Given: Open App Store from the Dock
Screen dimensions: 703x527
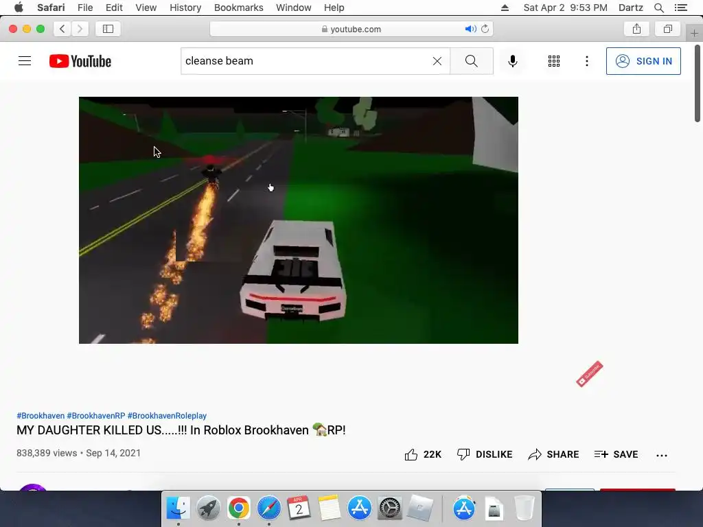Looking at the screenshot, I should (x=359, y=508).
